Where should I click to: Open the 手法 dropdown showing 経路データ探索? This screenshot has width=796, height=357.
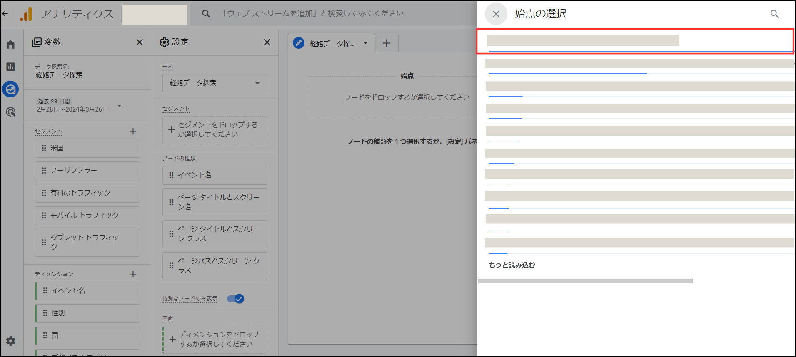(x=215, y=83)
